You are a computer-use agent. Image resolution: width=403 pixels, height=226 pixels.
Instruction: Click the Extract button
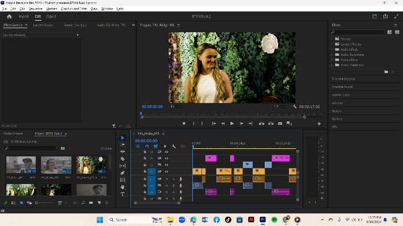(x=271, y=124)
